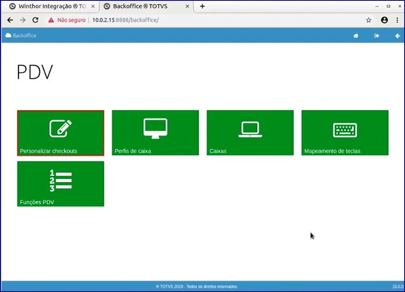Click the PDV page heading

(35, 72)
